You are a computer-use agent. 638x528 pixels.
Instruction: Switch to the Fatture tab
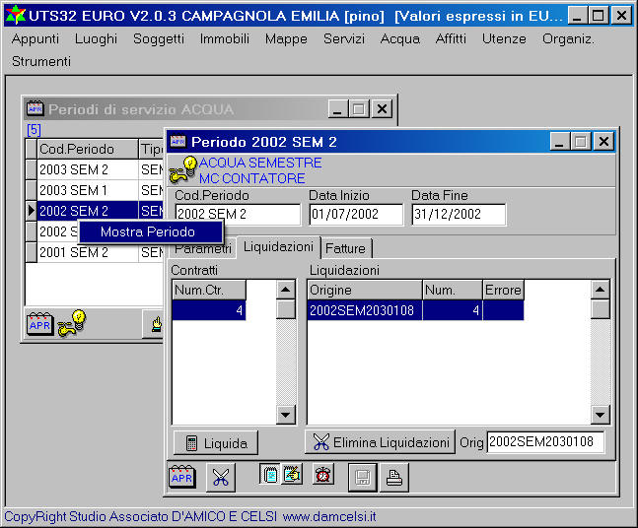[345, 248]
